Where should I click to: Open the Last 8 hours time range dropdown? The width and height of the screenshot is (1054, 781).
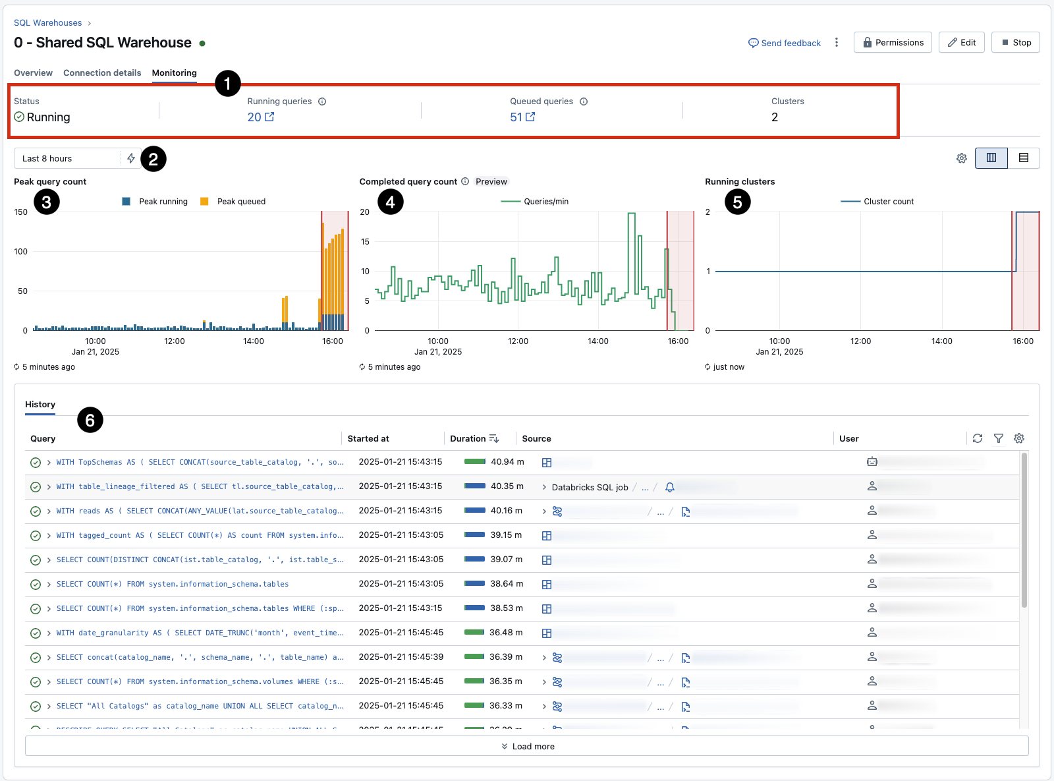point(67,158)
